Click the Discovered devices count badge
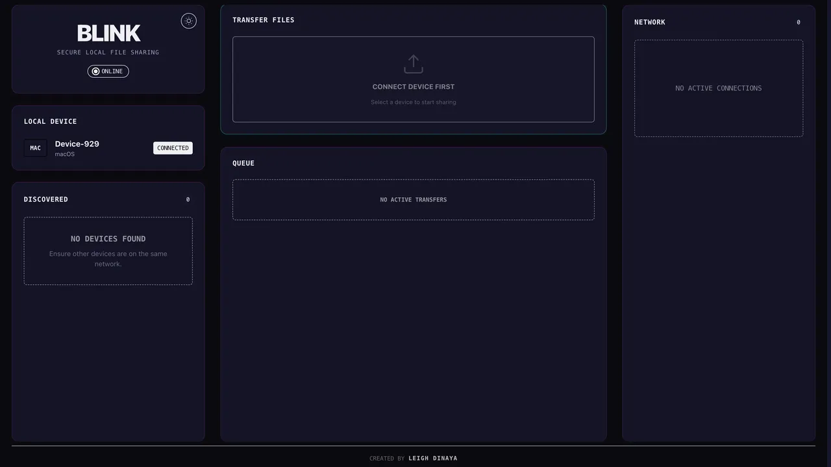Image resolution: width=831 pixels, height=467 pixels. pos(188,200)
